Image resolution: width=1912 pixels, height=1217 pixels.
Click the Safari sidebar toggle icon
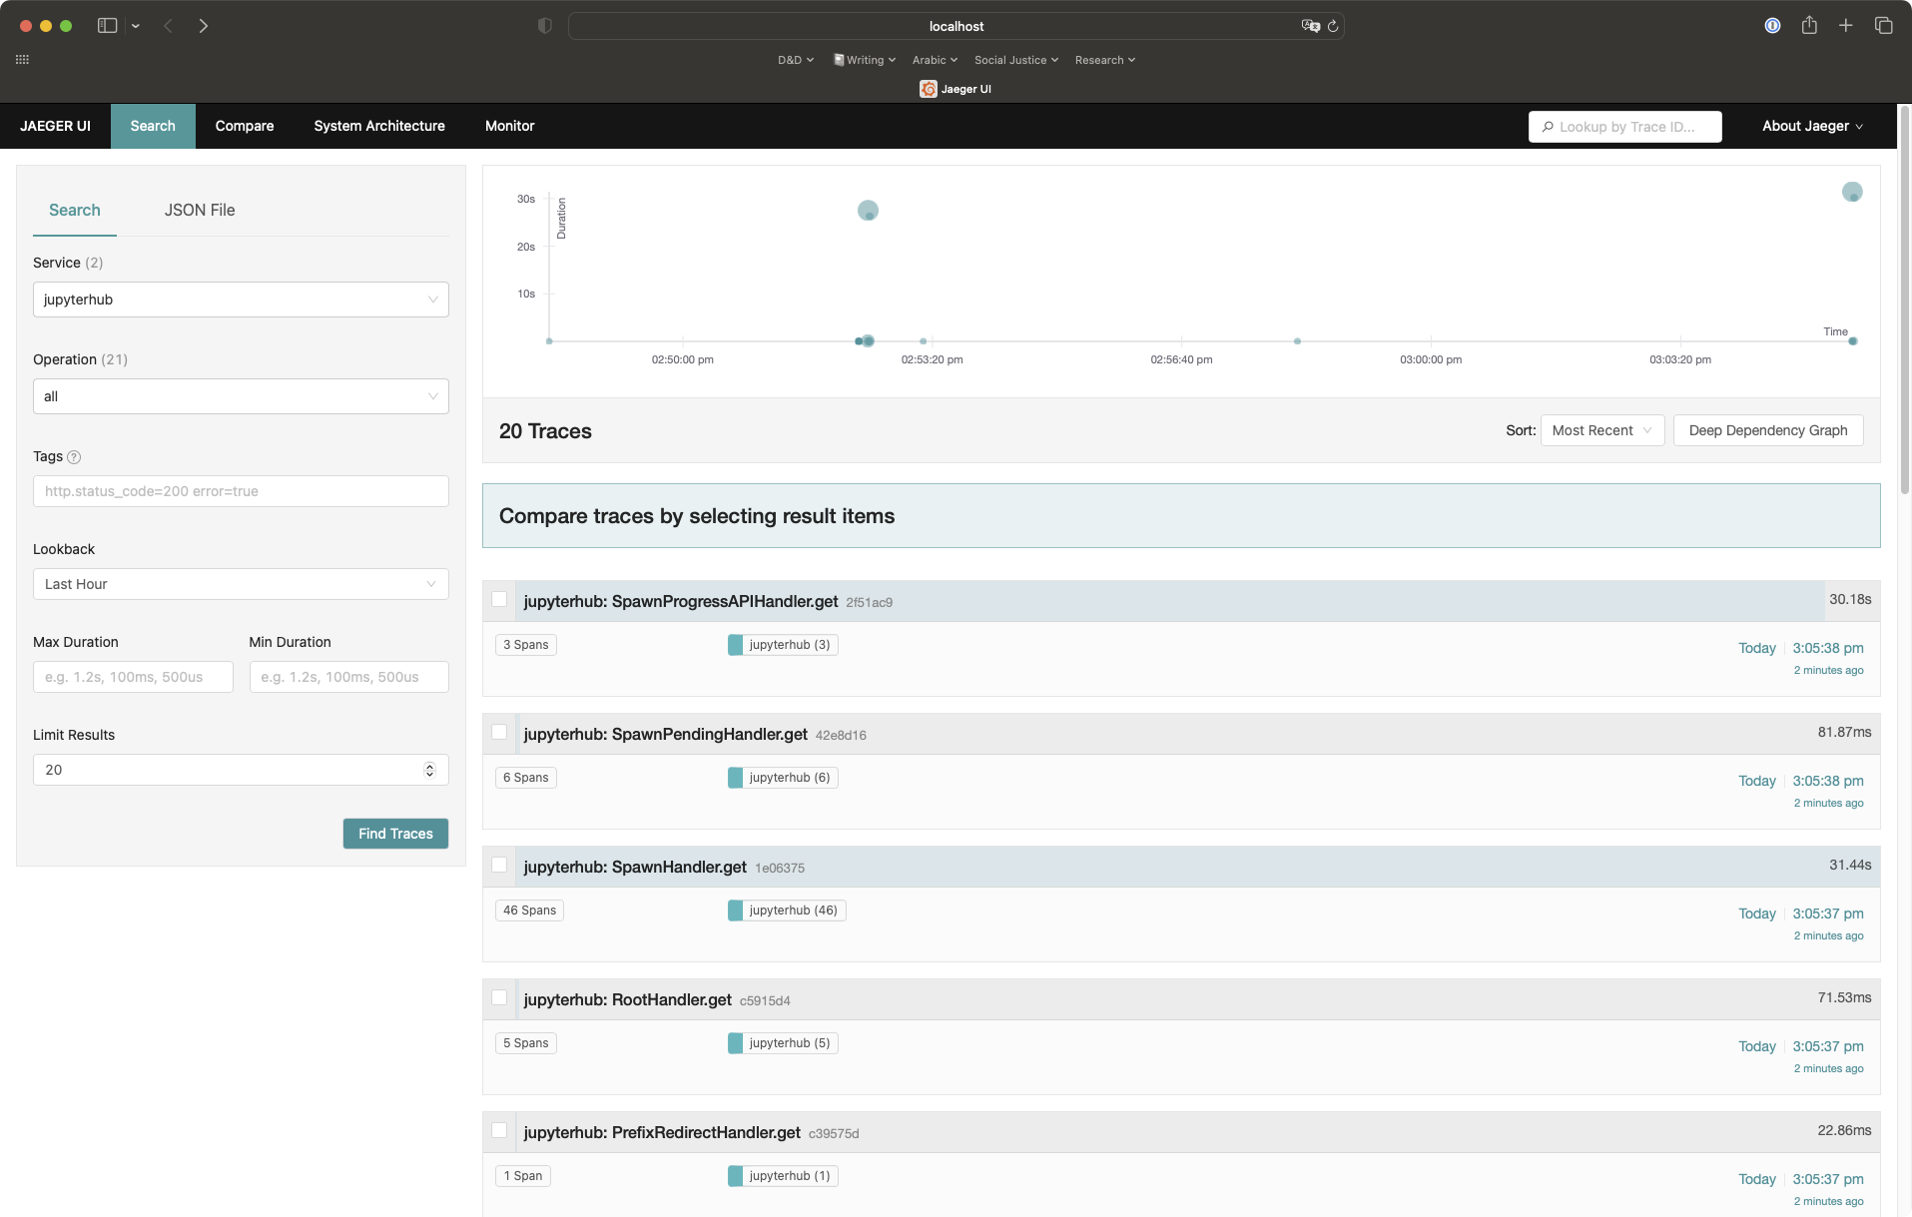(107, 26)
